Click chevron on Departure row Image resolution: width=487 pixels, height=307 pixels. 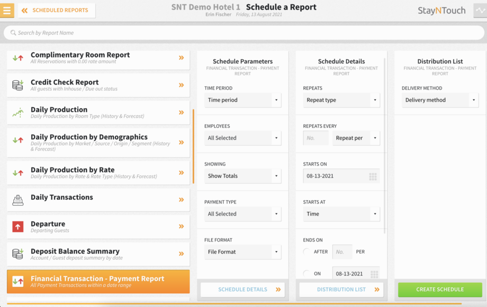[182, 226]
